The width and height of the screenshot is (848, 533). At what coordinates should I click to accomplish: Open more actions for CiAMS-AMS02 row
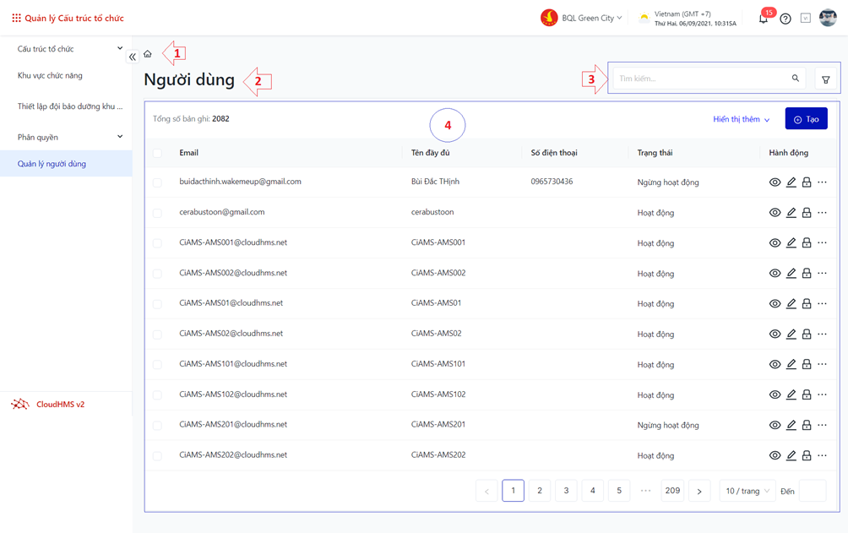click(823, 334)
